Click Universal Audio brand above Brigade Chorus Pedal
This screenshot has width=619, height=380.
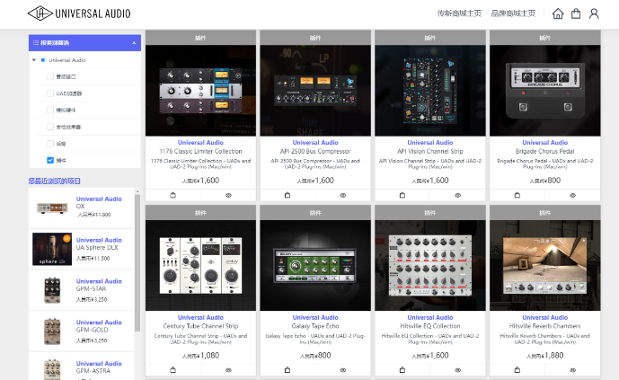coord(544,143)
